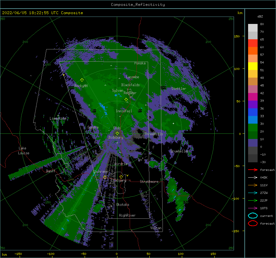Click the ThreeHills town label
276x258 pixels.
pos(154,134)
